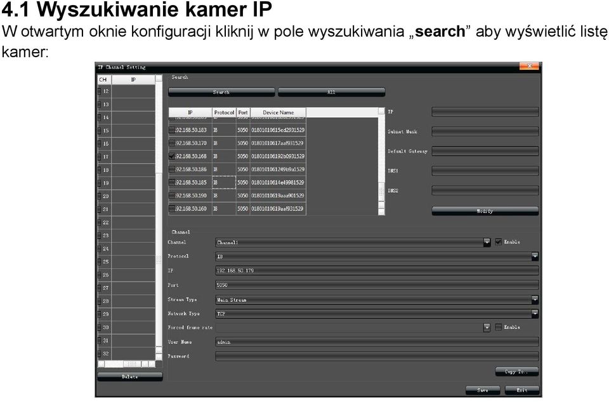Uncheck the box for 192.168.50.168

pos(172,157)
